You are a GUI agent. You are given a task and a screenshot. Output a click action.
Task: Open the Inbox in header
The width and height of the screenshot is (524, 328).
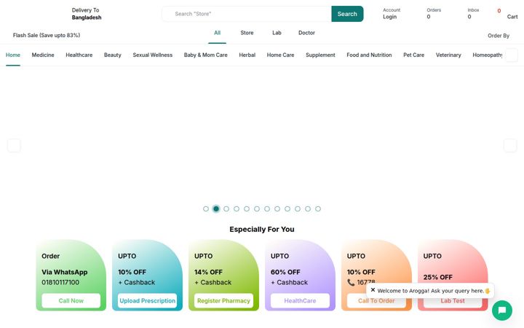[473, 13]
